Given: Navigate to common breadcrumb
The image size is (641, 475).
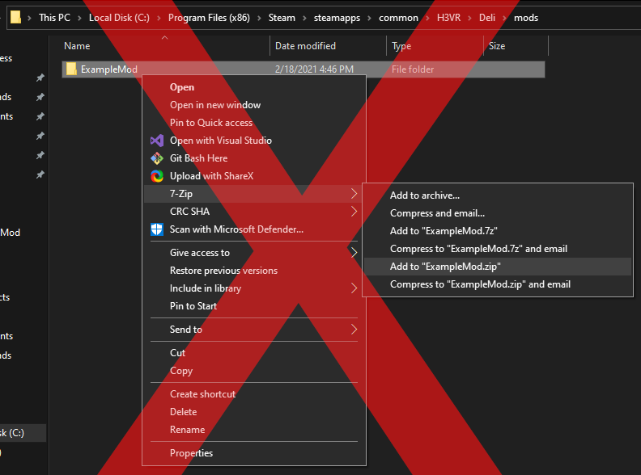Looking at the screenshot, I should point(398,18).
